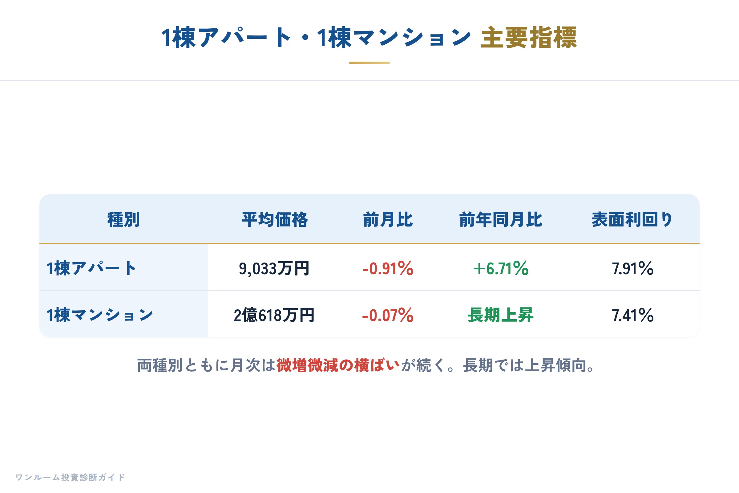Click the 表面利回り column header
This screenshot has height=493, width=739.
coord(632,219)
